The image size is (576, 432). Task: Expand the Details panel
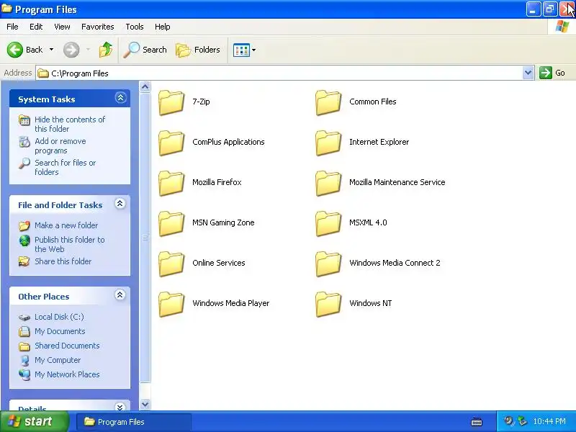[x=120, y=407]
